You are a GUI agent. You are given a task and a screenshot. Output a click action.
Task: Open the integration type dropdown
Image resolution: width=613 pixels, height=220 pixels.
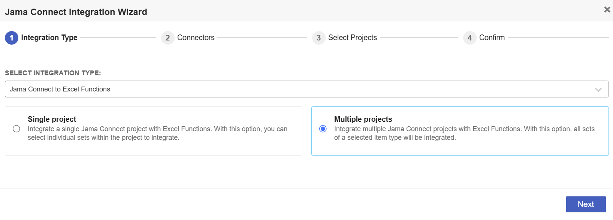coord(306,89)
